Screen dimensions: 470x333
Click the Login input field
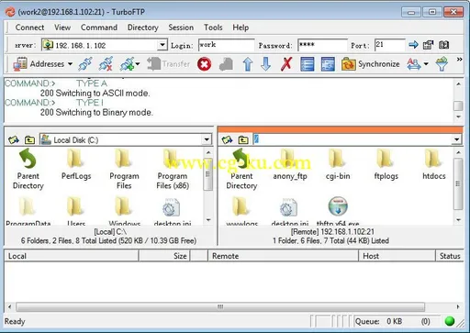[x=226, y=45]
